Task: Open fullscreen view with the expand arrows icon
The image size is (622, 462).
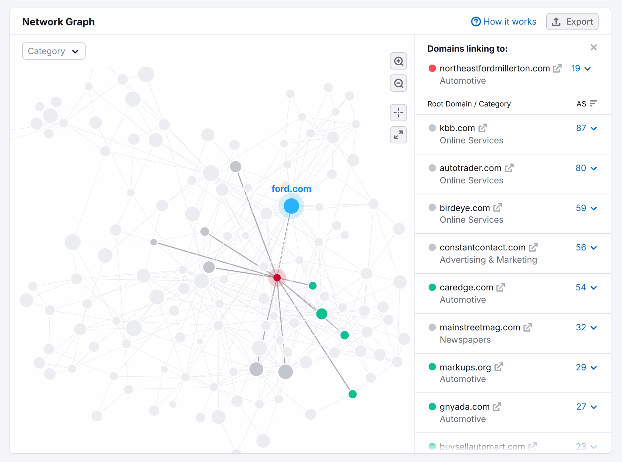Action: point(398,135)
